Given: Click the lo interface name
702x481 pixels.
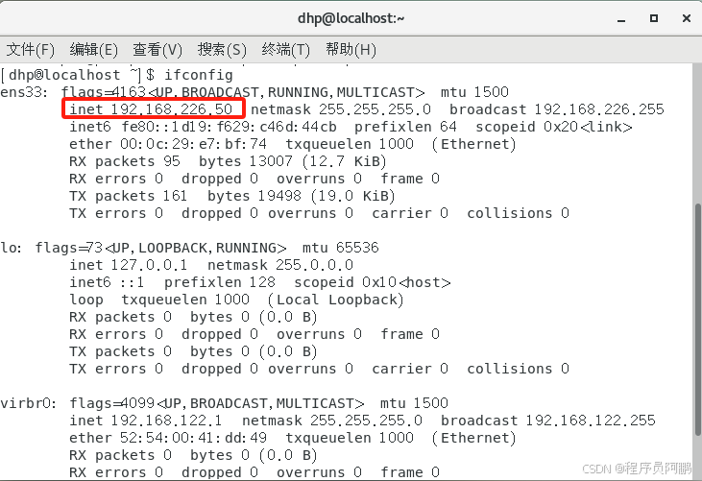Looking at the screenshot, I should tap(9, 248).
